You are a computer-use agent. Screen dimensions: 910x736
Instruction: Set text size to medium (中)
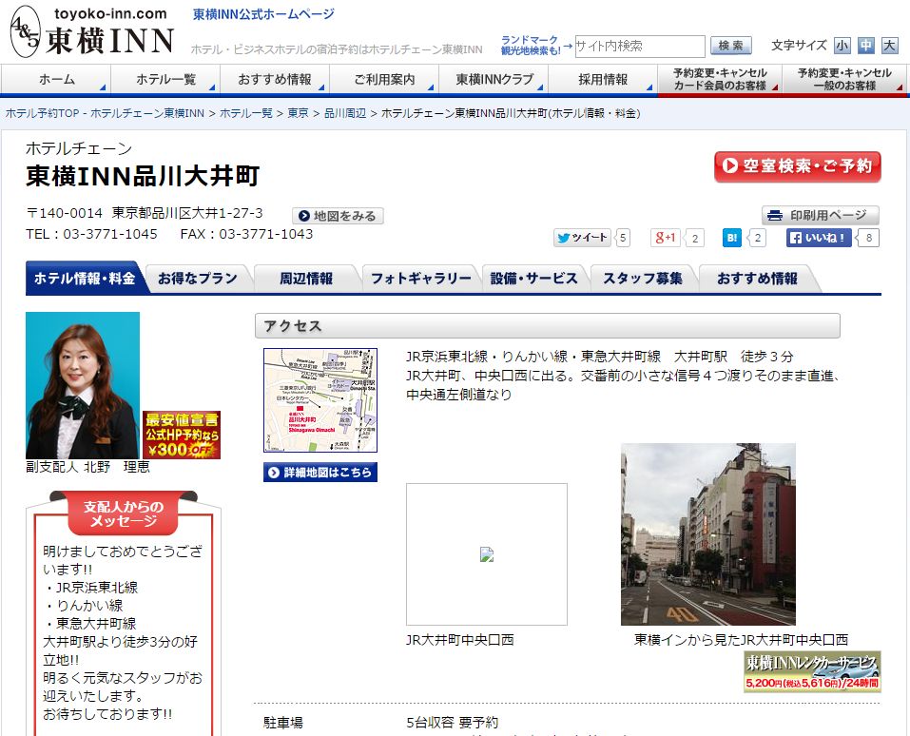[866, 46]
